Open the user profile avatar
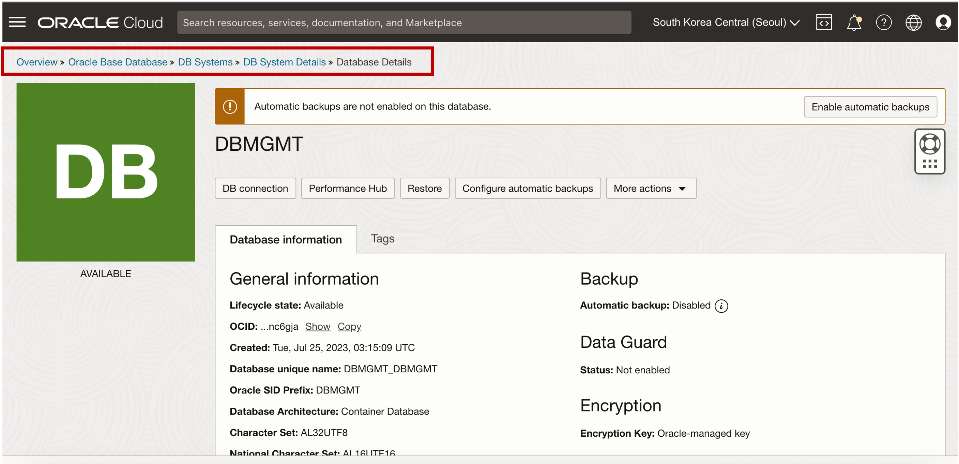 click(943, 23)
